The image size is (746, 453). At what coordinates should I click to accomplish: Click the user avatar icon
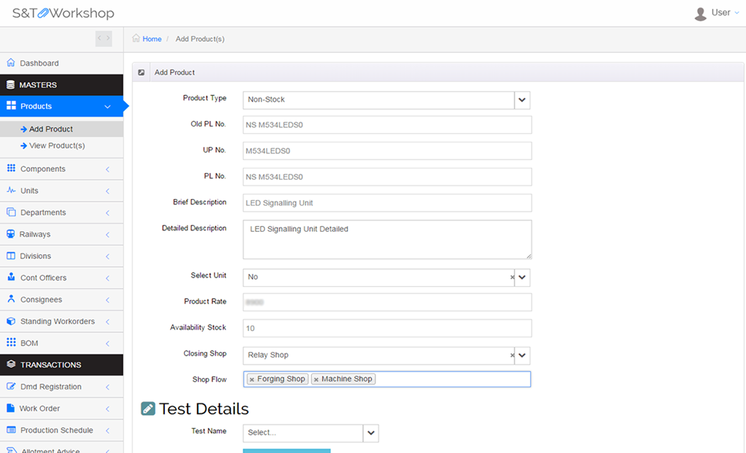701,14
